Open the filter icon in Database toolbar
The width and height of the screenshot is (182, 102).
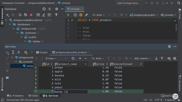pyautogui.click(x=56, y=15)
